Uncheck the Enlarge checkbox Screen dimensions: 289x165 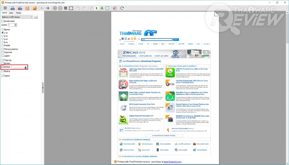click(2, 67)
